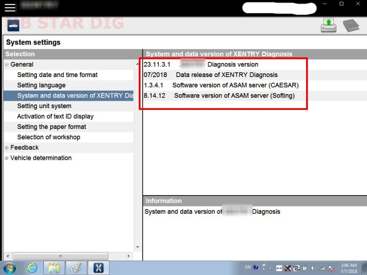Click the EN language indicator

[248, 267]
